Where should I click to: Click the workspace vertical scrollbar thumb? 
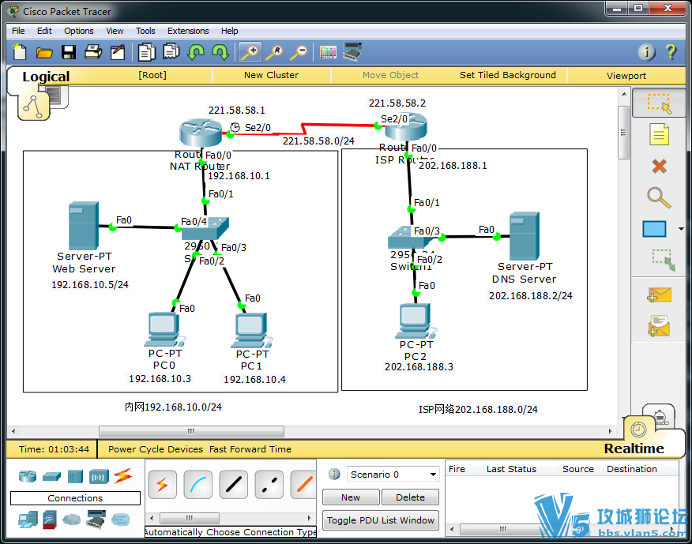623,133
